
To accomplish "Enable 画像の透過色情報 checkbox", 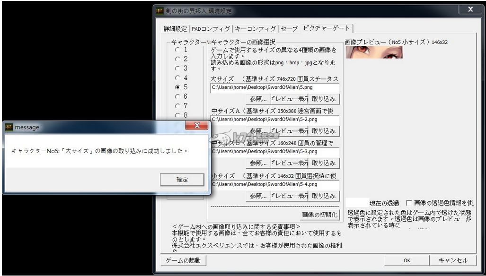I will point(409,203).
